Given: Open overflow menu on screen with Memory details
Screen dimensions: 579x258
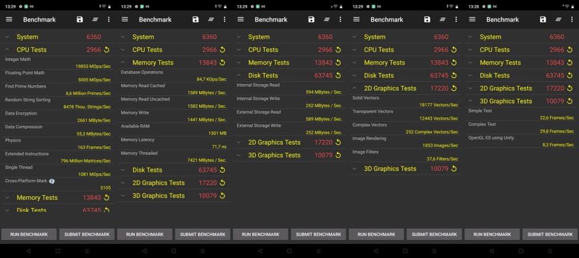Looking at the screenshot, I should click(x=224, y=20).
